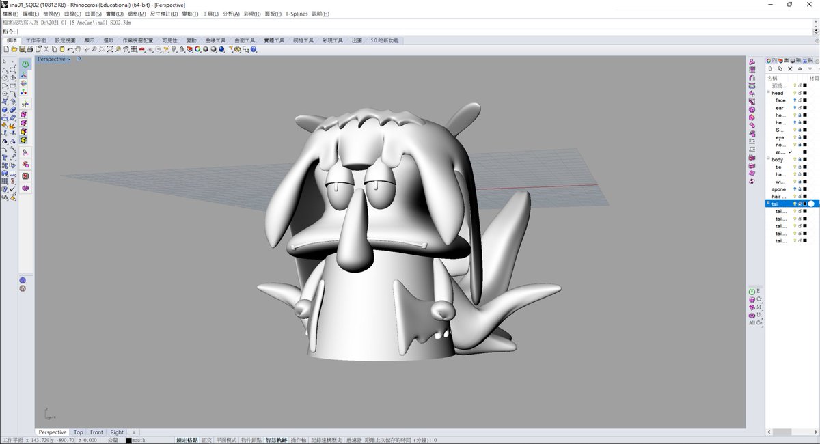Image resolution: width=820 pixels, height=444 pixels.
Task: Add a new viewport tab with plus button
Action: [x=133, y=432]
